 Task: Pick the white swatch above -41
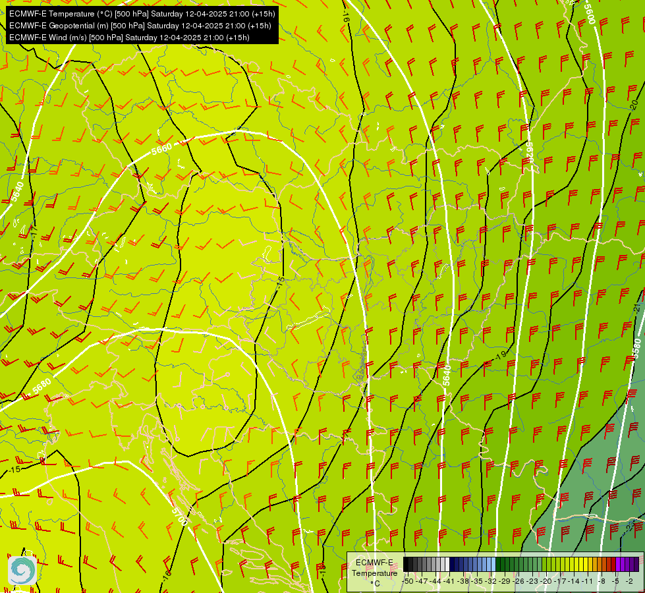pyautogui.click(x=447, y=564)
